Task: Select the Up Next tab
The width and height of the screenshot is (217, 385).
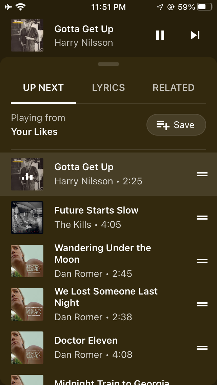Action: [x=43, y=88]
